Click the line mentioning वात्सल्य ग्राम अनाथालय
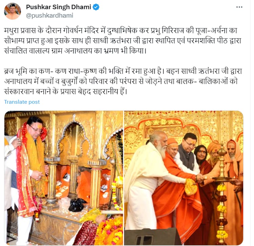This screenshot has height=246, width=254. [75, 51]
